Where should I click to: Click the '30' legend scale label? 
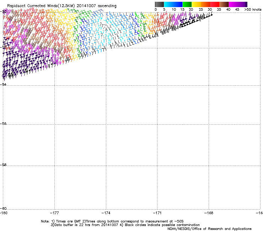tap(210, 10)
